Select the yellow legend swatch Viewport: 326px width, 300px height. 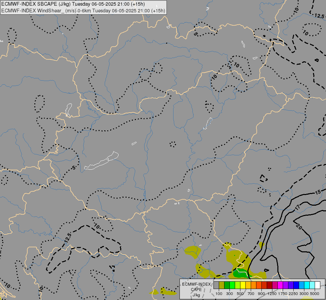(x=243, y=285)
